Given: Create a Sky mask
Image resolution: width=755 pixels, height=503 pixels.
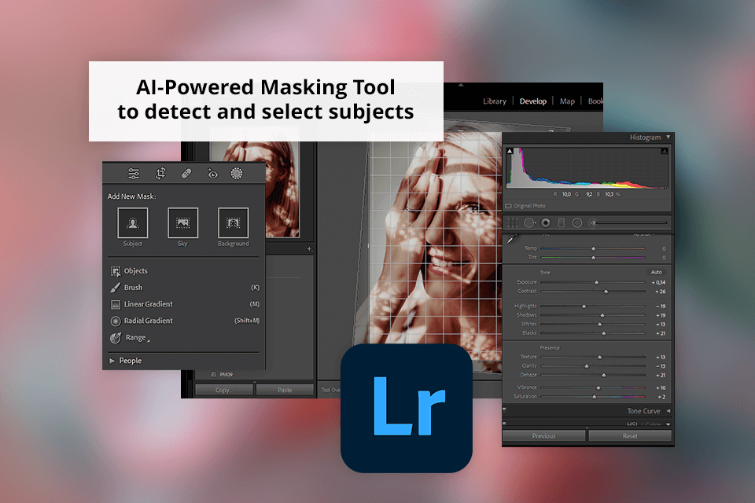Looking at the screenshot, I should (x=183, y=223).
